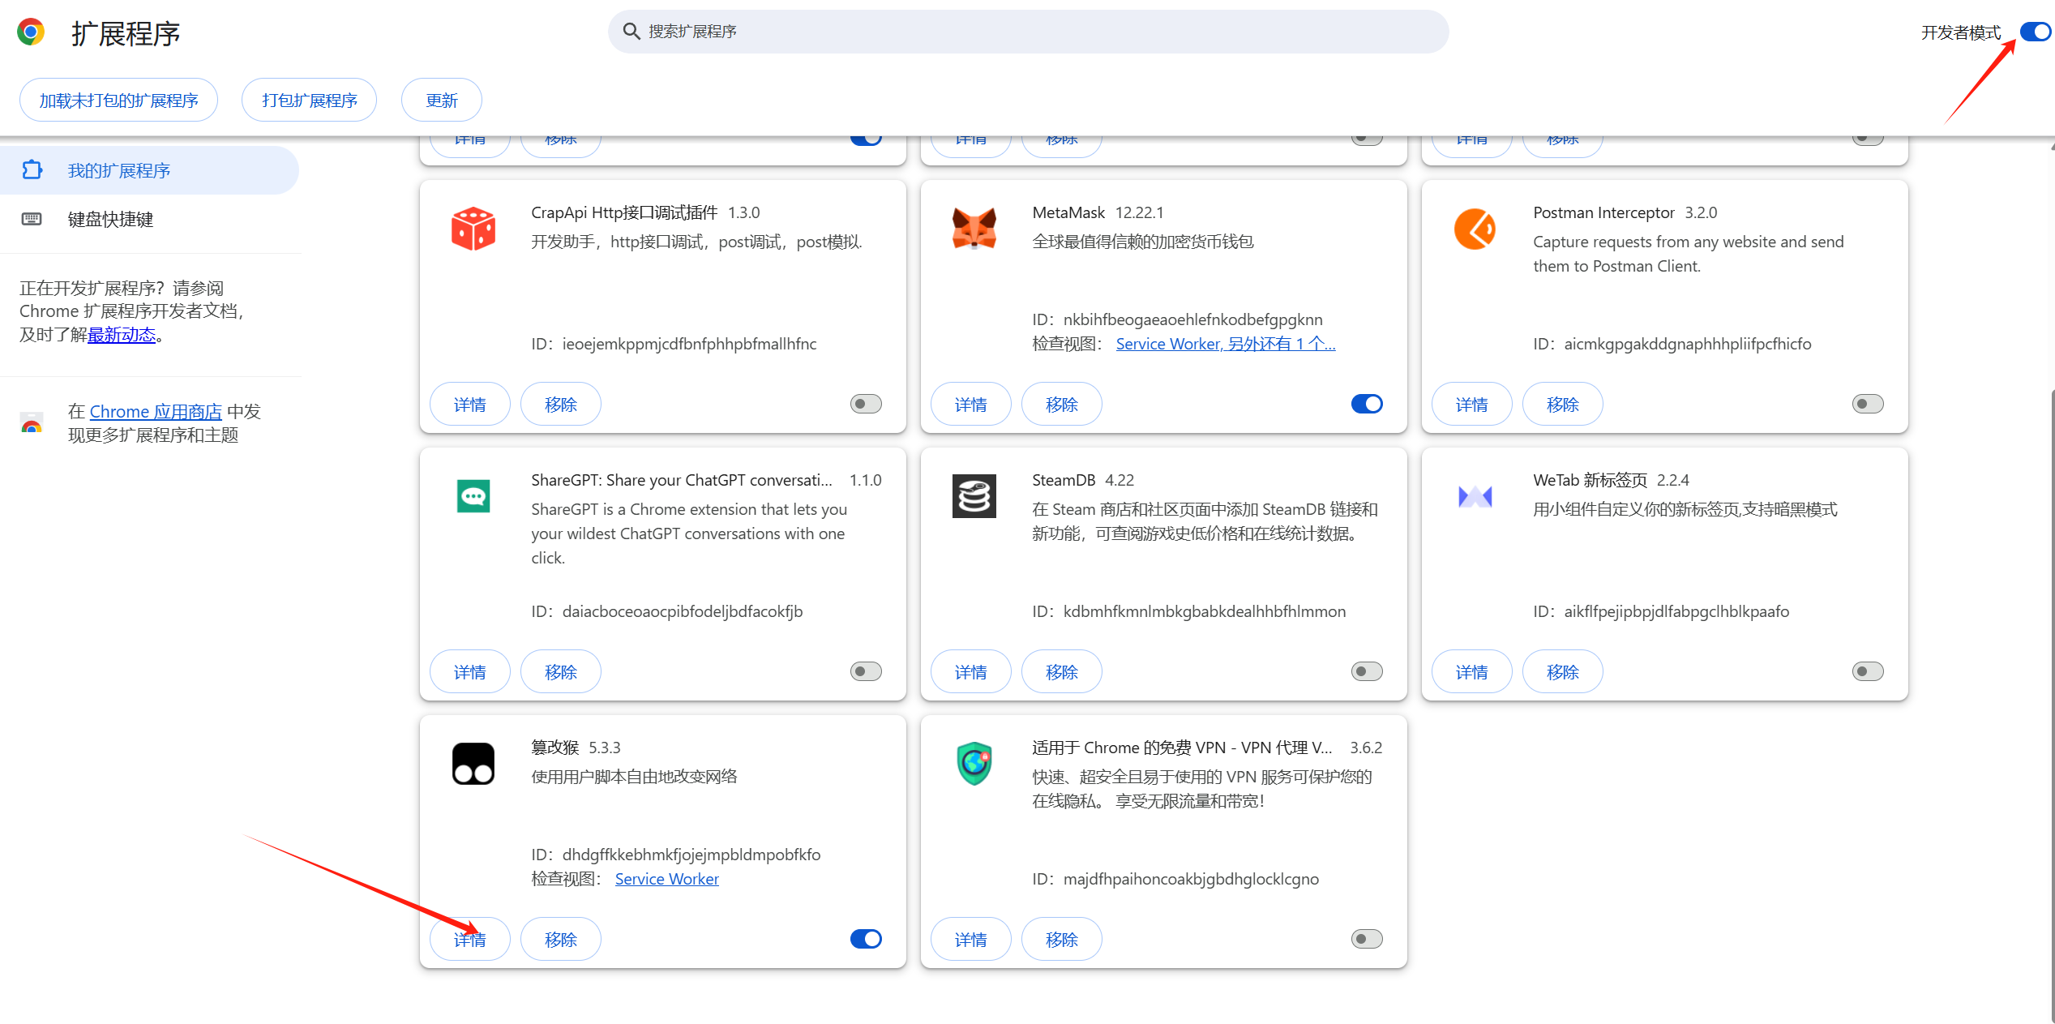Viewport: 2055px width, 1024px height.
Task: Click the 搜索扩展程序 search field
Action: pyautogui.click(x=1028, y=32)
